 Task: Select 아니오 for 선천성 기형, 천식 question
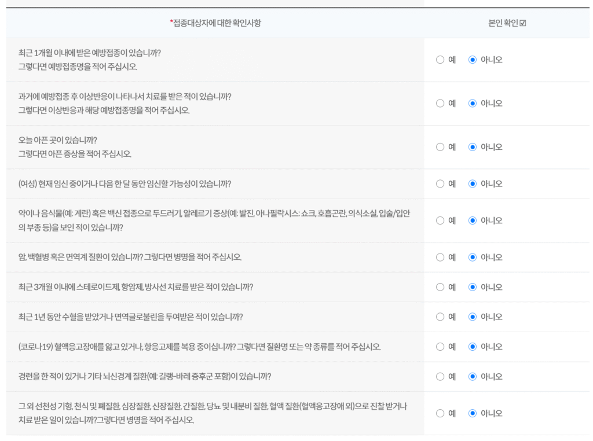coord(473,413)
